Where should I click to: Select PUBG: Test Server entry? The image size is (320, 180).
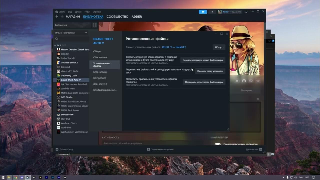[x=68, y=110]
